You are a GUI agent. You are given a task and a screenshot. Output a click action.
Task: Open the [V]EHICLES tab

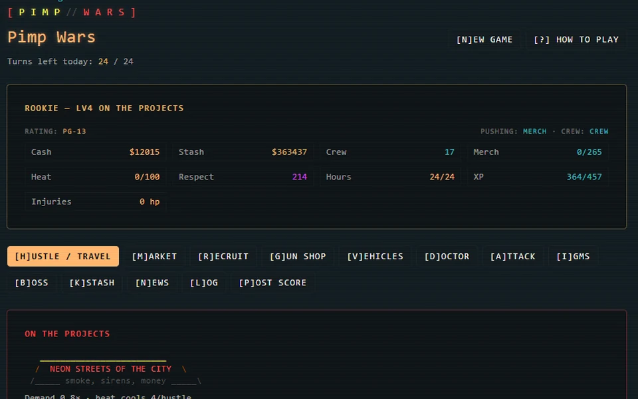375,256
